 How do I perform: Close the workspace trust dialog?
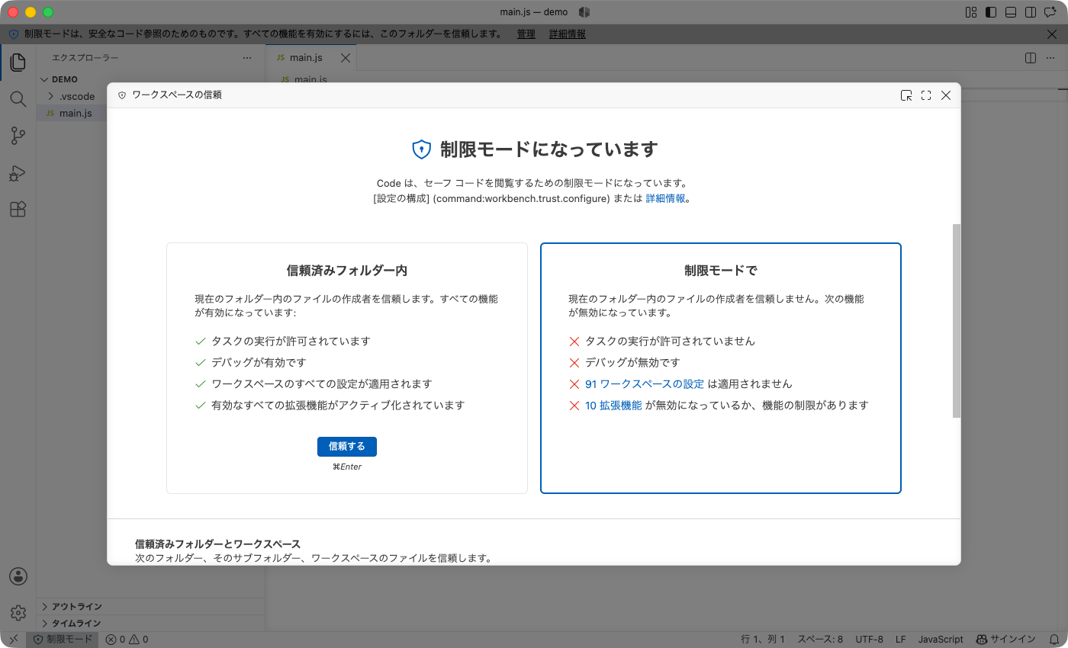(946, 95)
